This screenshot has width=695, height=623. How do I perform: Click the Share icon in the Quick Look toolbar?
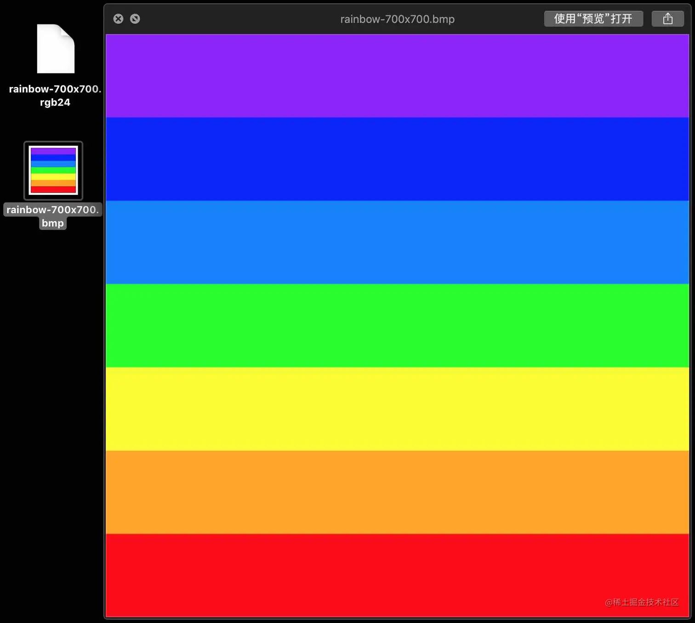667,18
